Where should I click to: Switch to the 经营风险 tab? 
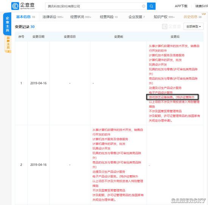point(109,17)
